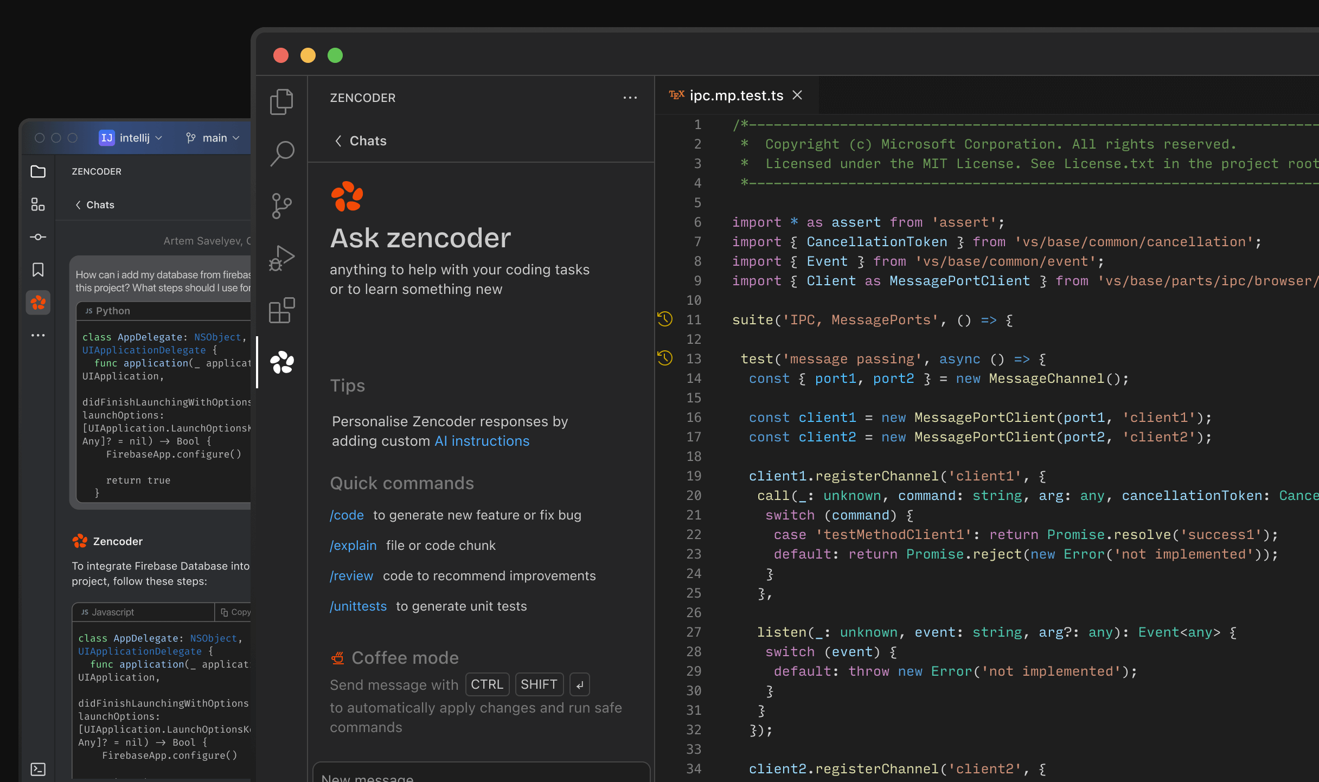Image resolution: width=1319 pixels, height=782 pixels.
Task: Open Search in the VS Code activity bar
Action: coord(281,152)
